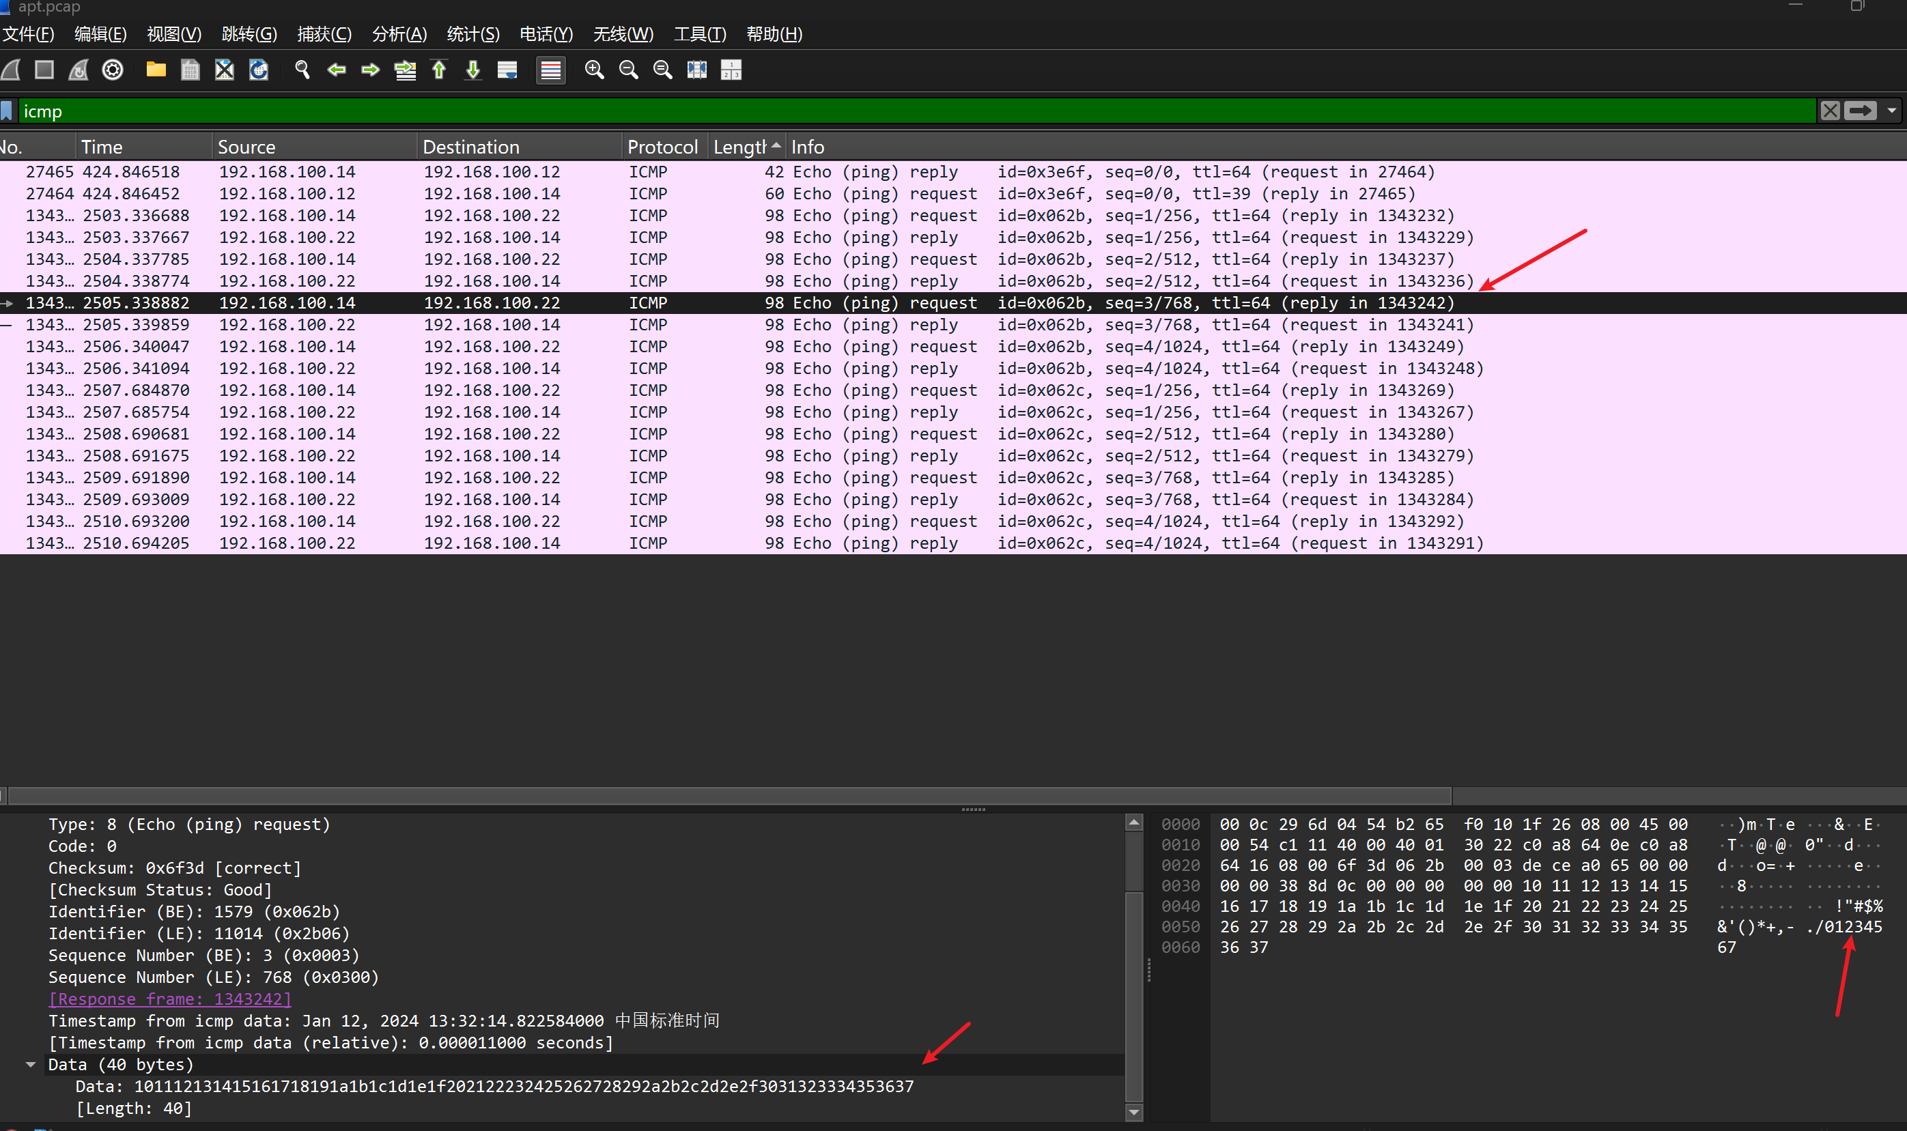Click the open capture file folder icon
Screen dimensions: 1907x1131
[156, 70]
